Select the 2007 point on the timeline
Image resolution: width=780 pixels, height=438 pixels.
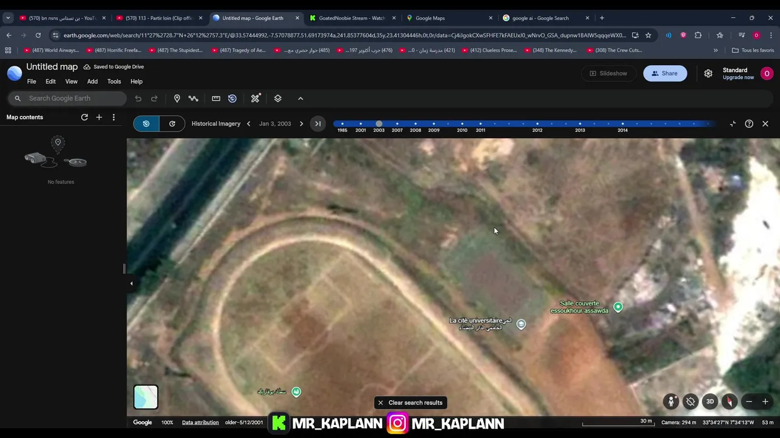tap(397, 124)
